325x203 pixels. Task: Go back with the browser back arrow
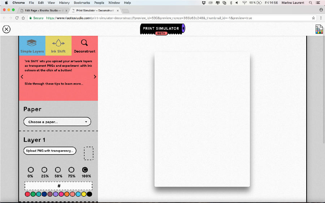(x=4, y=18)
